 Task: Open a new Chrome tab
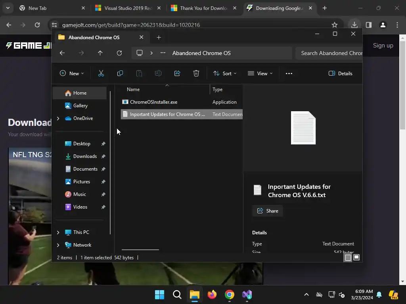pyautogui.click(x=324, y=8)
